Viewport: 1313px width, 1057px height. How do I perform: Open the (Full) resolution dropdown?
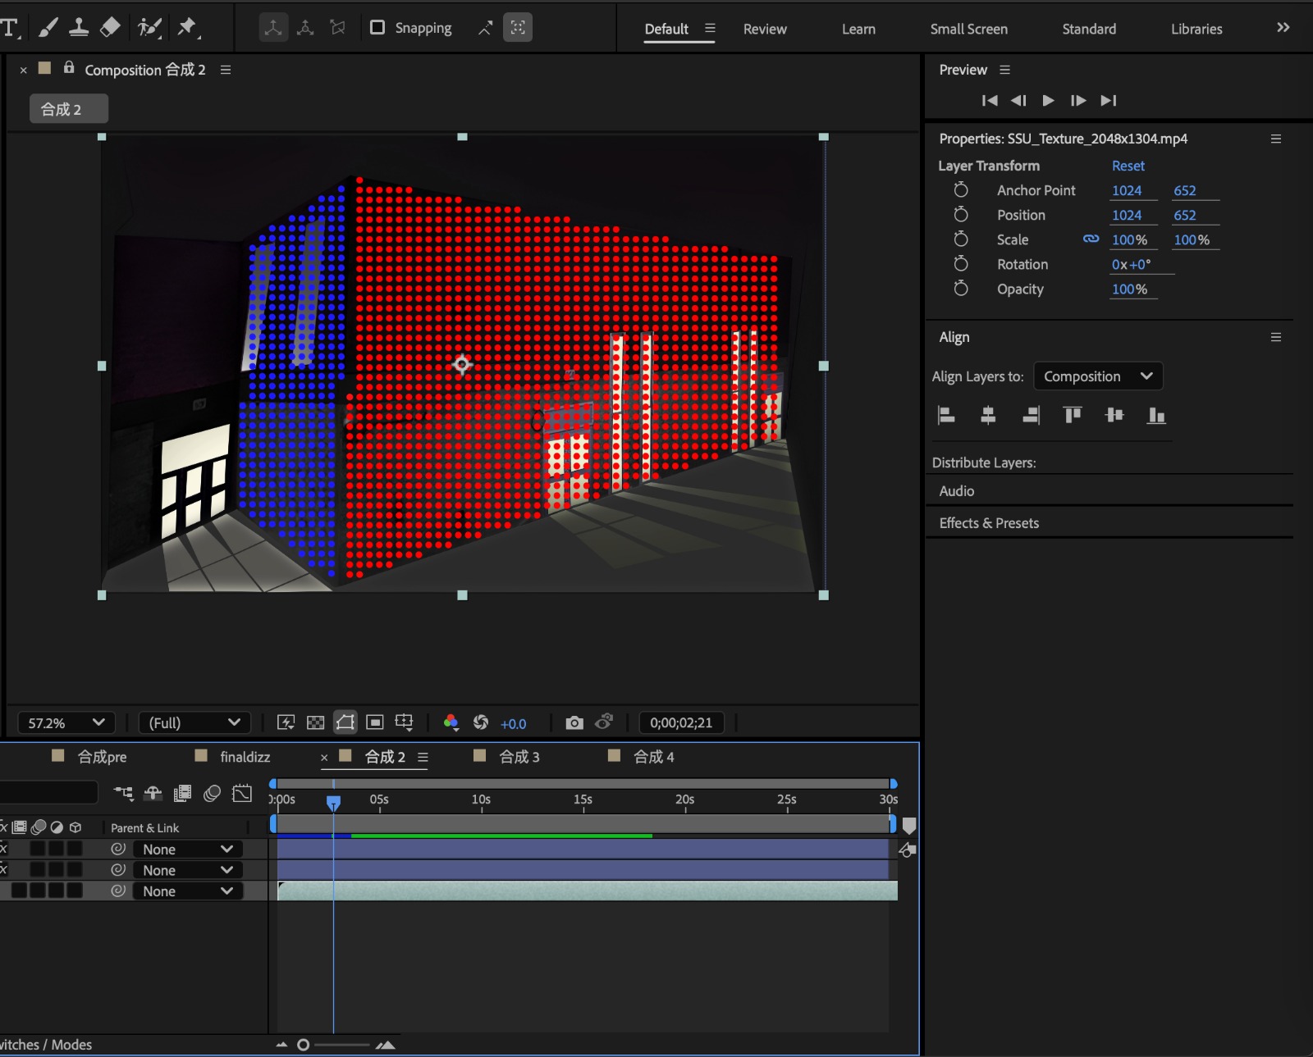click(194, 722)
